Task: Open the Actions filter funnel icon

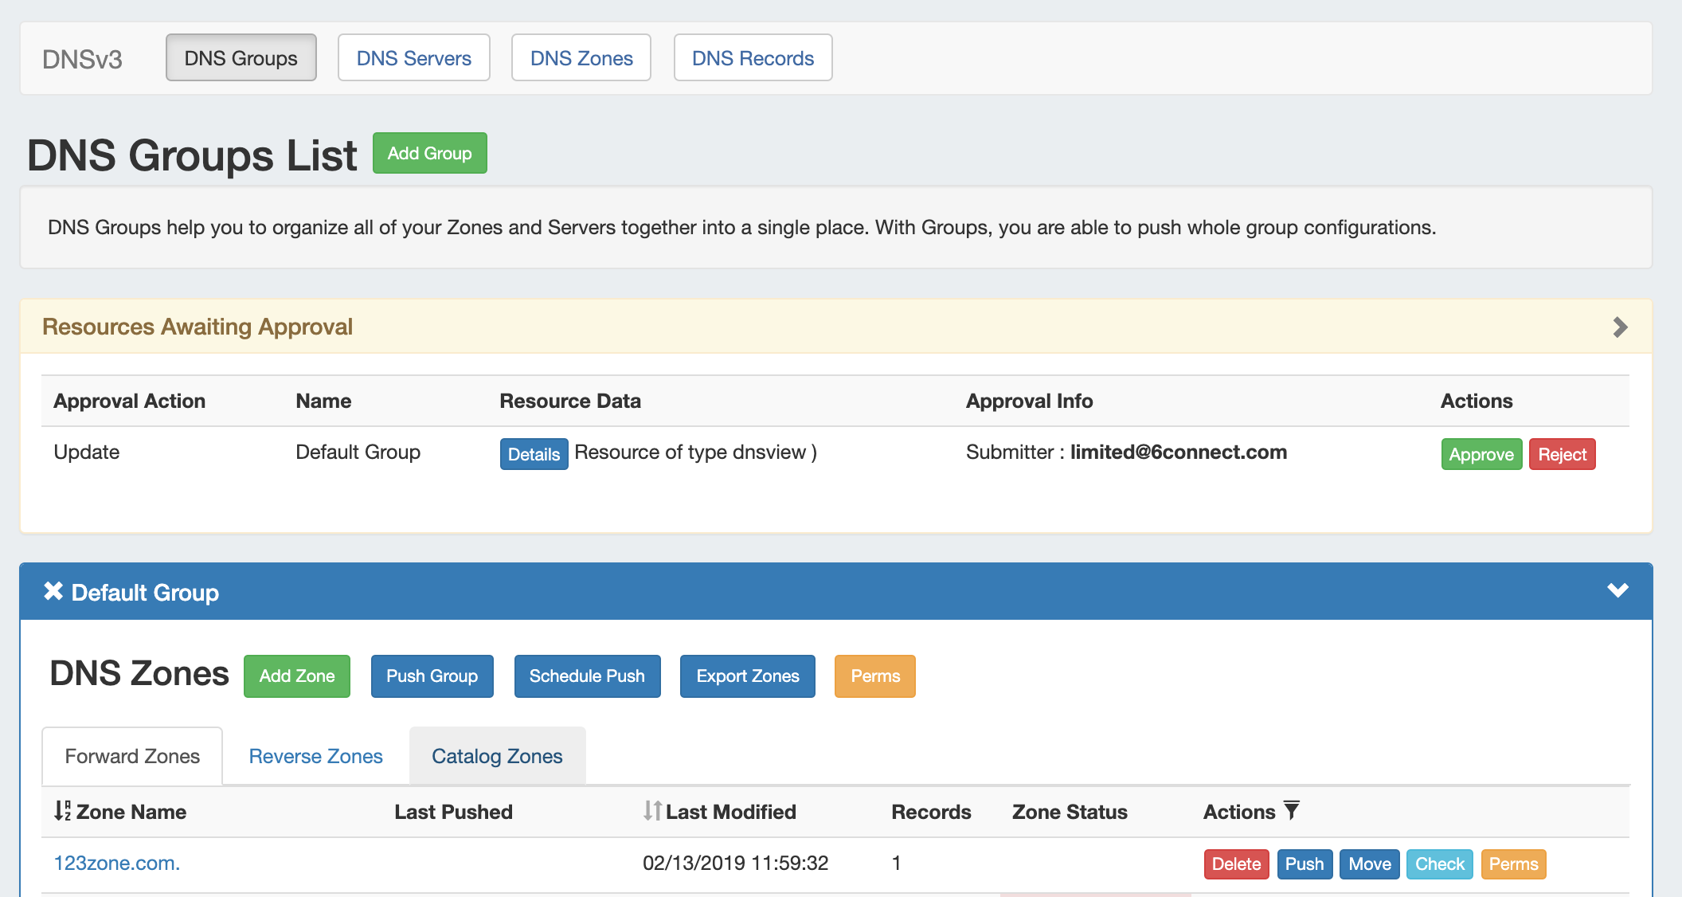Action: (1292, 811)
